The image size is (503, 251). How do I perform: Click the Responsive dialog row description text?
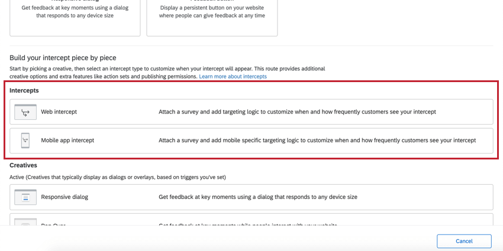tap(258, 197)
